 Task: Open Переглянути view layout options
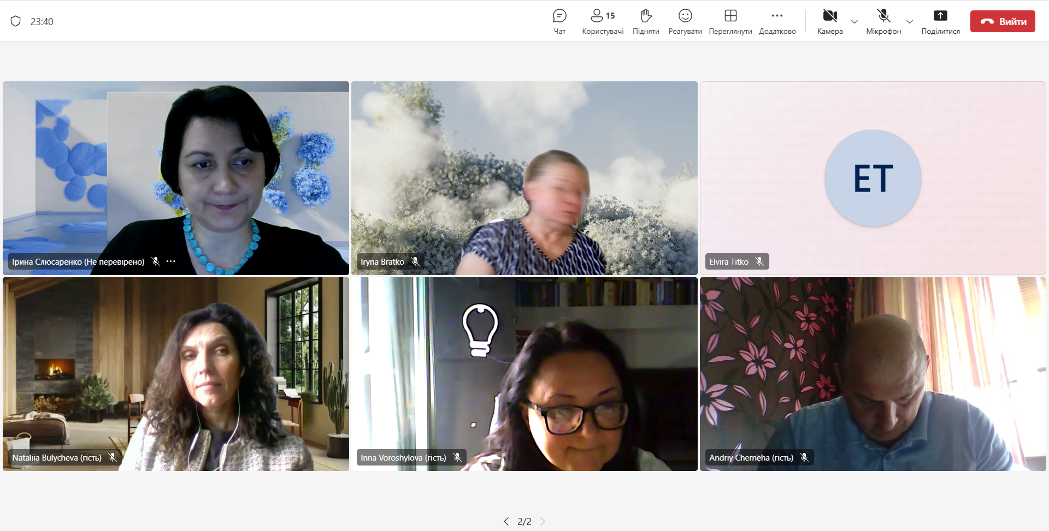point(730,21)
